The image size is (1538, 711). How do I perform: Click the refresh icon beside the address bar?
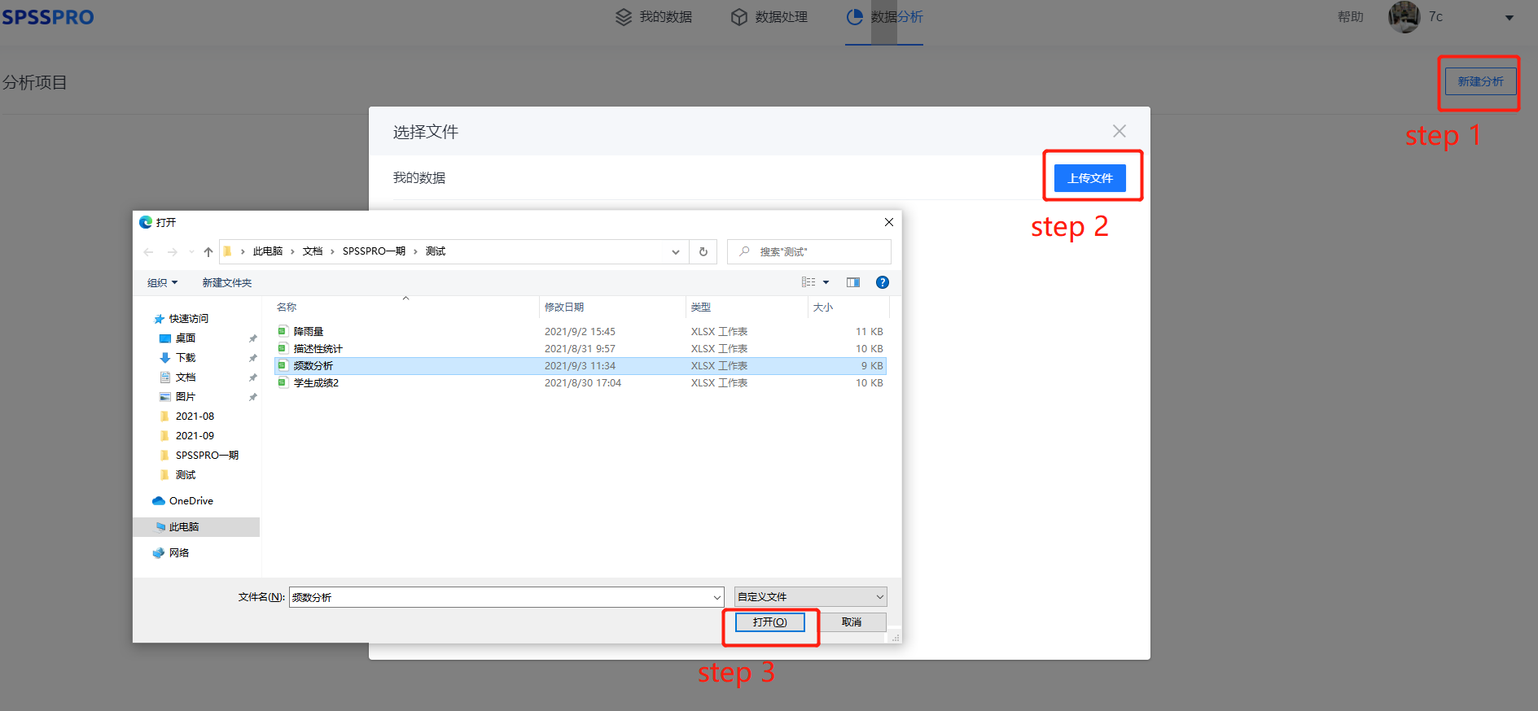point(703,252)
